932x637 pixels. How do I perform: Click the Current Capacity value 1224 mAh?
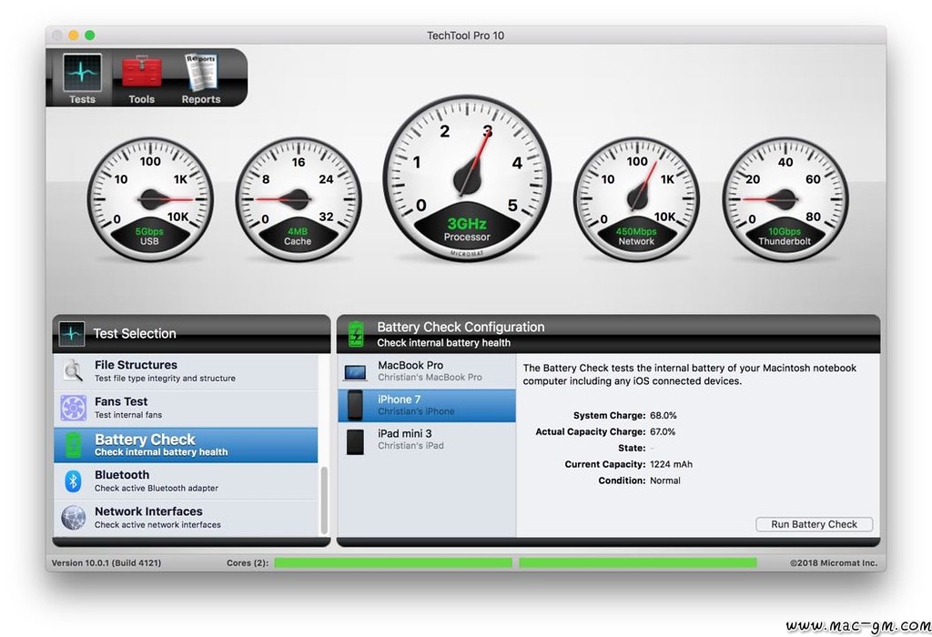(x=671, y=465)
